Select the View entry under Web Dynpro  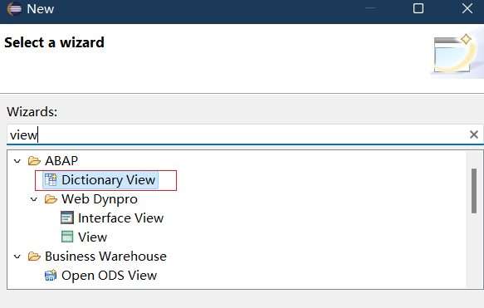pos(93,237)
